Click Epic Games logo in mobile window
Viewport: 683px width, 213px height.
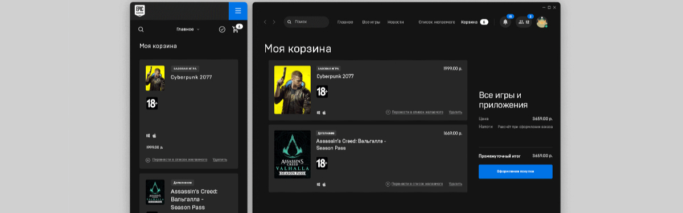pos(139,10)
